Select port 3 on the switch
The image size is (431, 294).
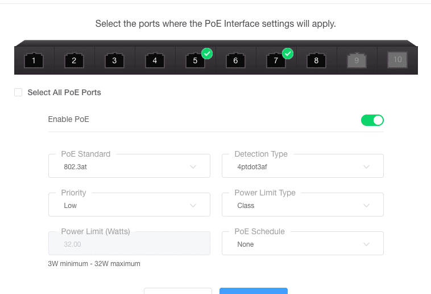pyautogui.click(x=114, y=60)
